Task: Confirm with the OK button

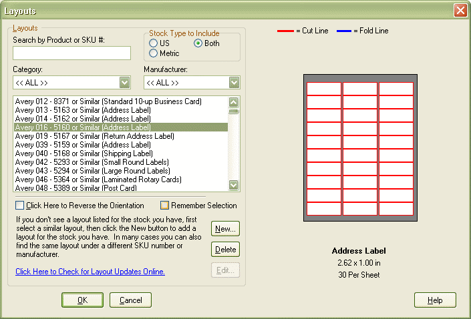Action: tap(83, 300)
